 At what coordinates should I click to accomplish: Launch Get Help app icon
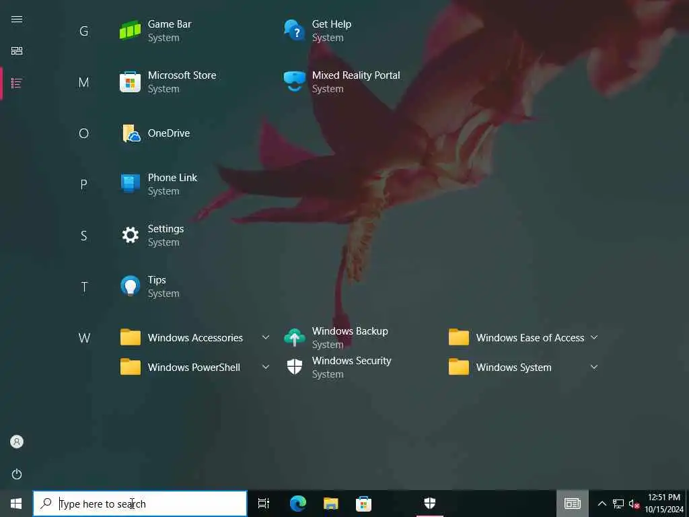295,31
